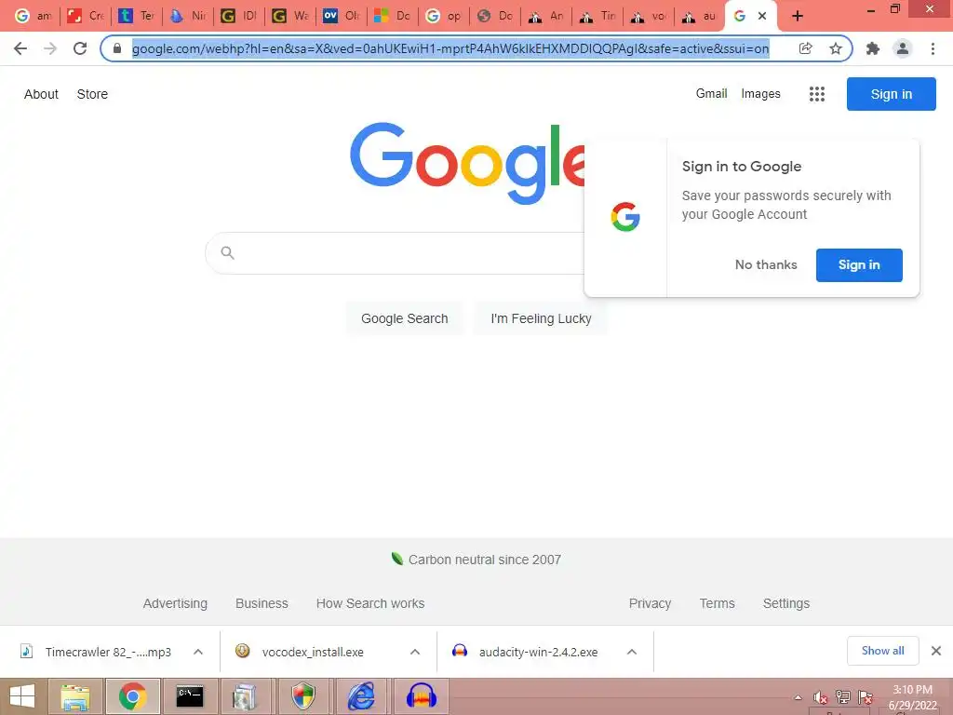953x715 pixels.
Task: Open the Images link
Action: click(760, 94)
